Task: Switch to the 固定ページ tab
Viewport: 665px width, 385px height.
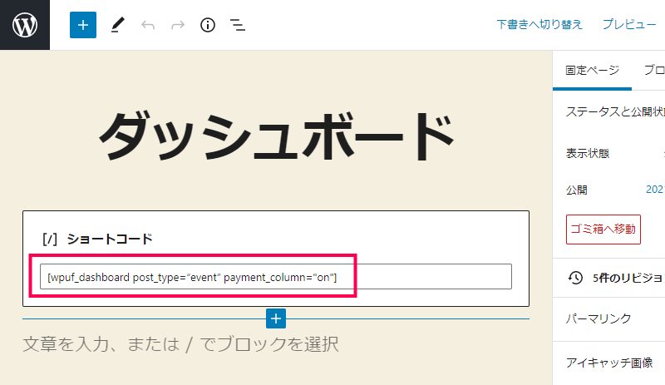Action: coord(592,70)
